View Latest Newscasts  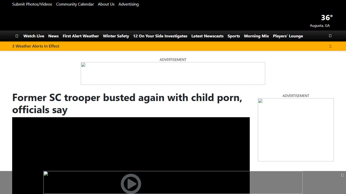click(207, 36)
